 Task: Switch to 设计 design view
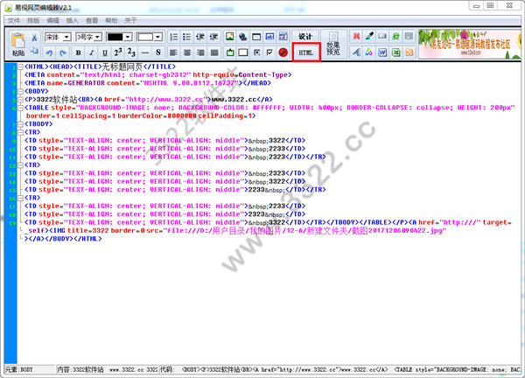point(305,37)
